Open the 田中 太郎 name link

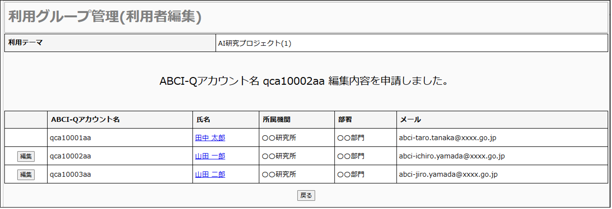tap(210, 138)
